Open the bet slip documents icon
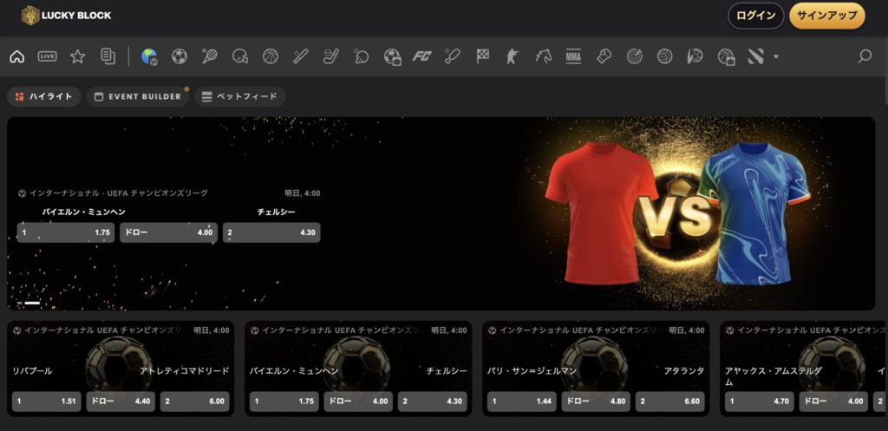The width and height of the screenshot is (888, 431). pos(108,56)
